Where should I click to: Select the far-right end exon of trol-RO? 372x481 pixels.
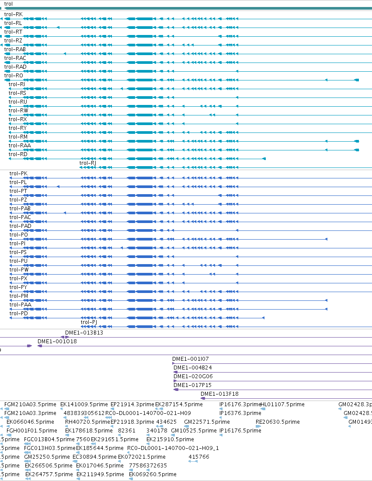pos(357,80)
